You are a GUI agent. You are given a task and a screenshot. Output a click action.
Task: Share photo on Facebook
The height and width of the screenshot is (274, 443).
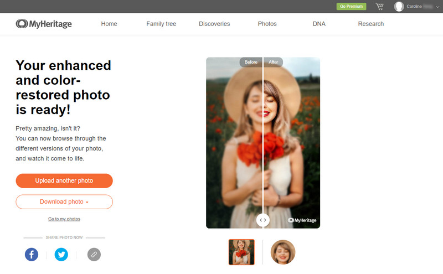(x=32, y=255)
